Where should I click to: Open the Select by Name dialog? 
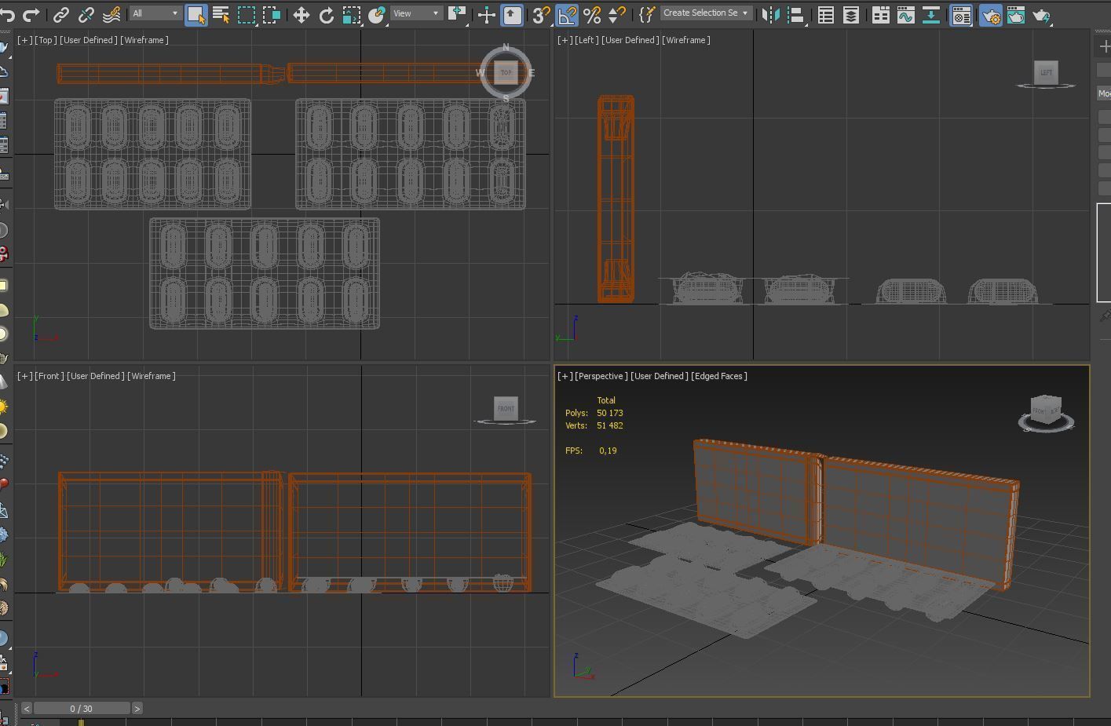[x=221, y=14]
